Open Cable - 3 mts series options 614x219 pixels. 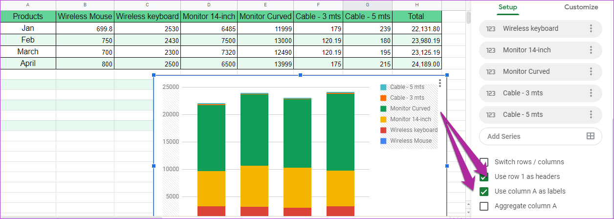pos(591,93)
